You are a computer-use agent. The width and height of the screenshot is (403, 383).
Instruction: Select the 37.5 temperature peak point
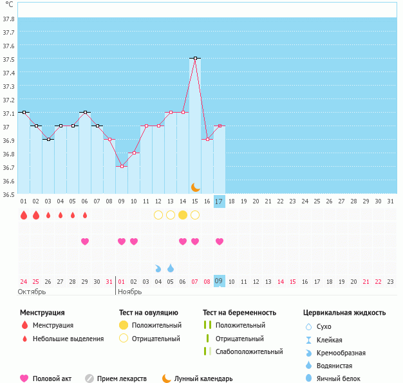click(x=195, y=58)
